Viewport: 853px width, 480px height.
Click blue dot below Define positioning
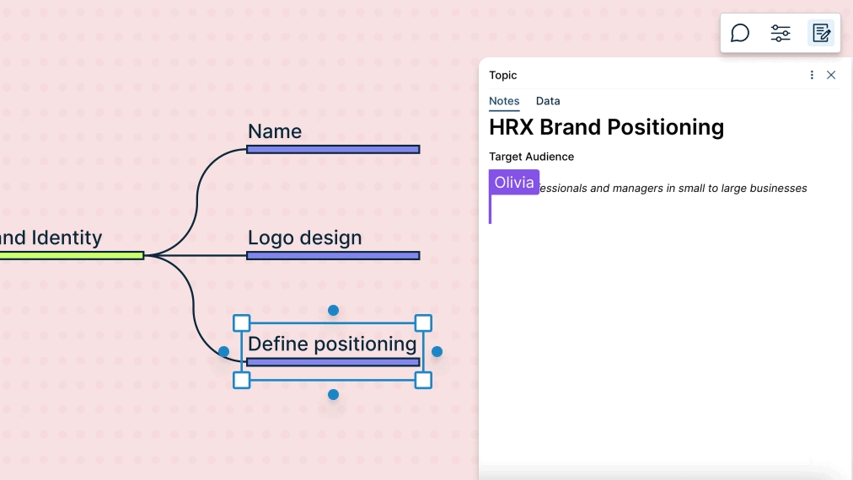333,394
